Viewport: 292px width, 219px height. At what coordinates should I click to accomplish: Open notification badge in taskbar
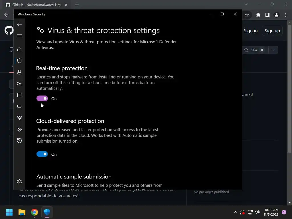(284, 212)
